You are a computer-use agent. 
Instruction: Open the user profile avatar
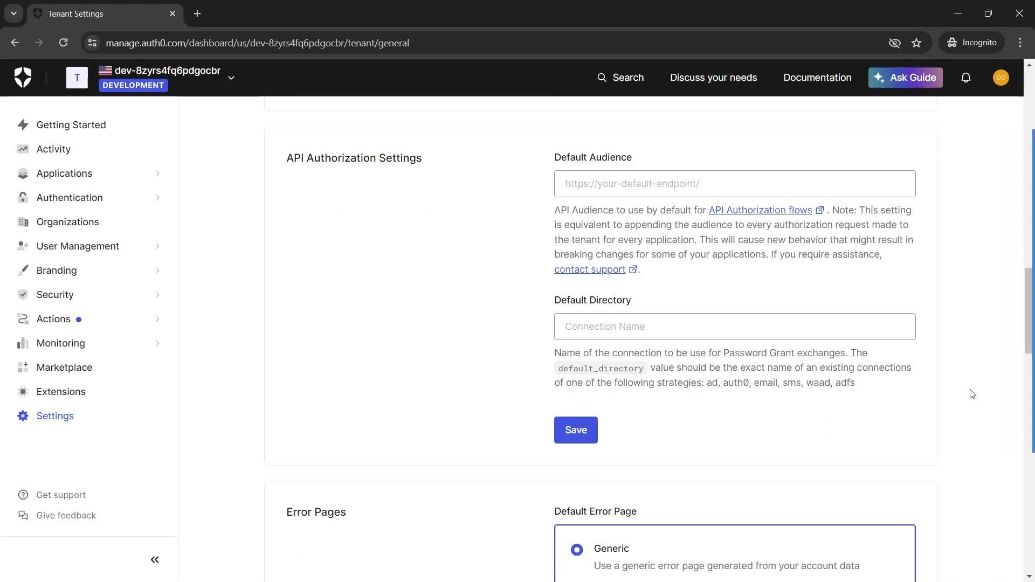click(1001, 78)
